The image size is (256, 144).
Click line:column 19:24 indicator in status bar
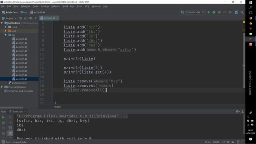click(x=208, y=142)
